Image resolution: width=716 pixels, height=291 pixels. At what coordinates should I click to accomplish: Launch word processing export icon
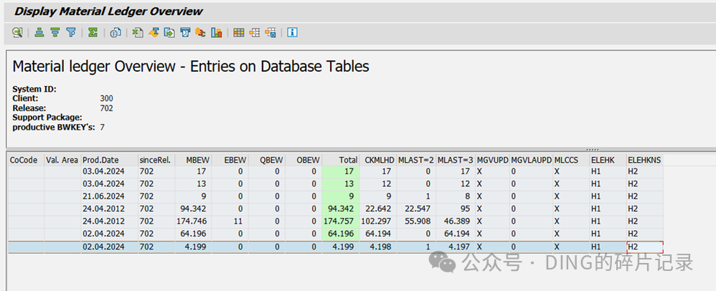click(154, 32)
